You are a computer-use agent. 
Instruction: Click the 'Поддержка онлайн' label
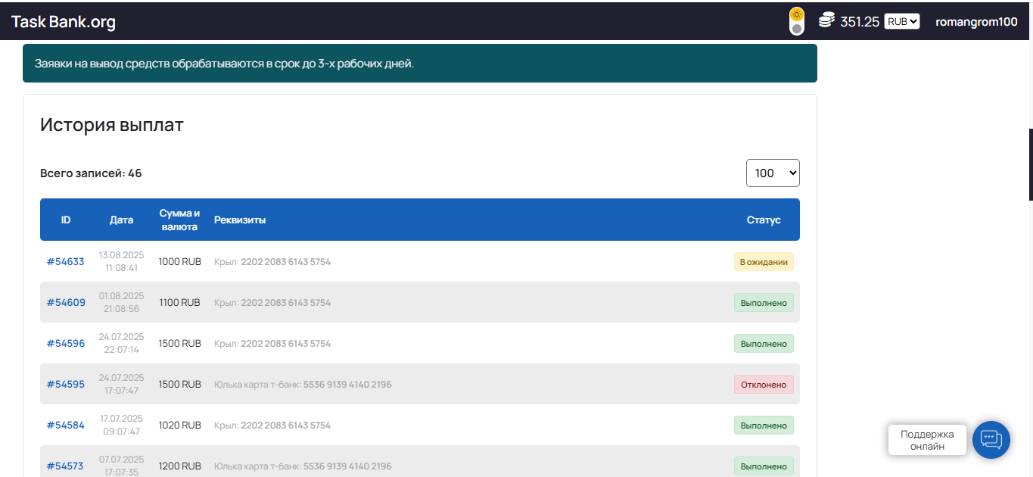[x=927, y=440]
